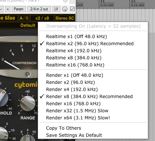Click the meter screw below COMPRESSION

pyautogui.click(x=28, y=74)
